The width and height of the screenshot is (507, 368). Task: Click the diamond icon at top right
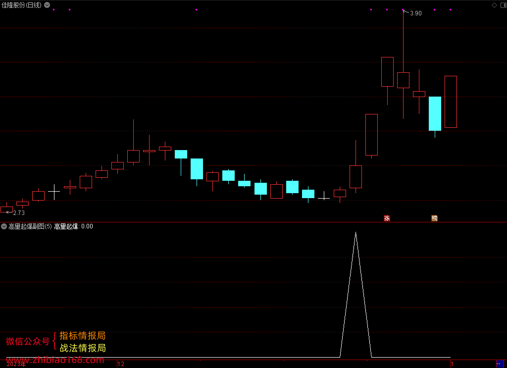point(494,5)
